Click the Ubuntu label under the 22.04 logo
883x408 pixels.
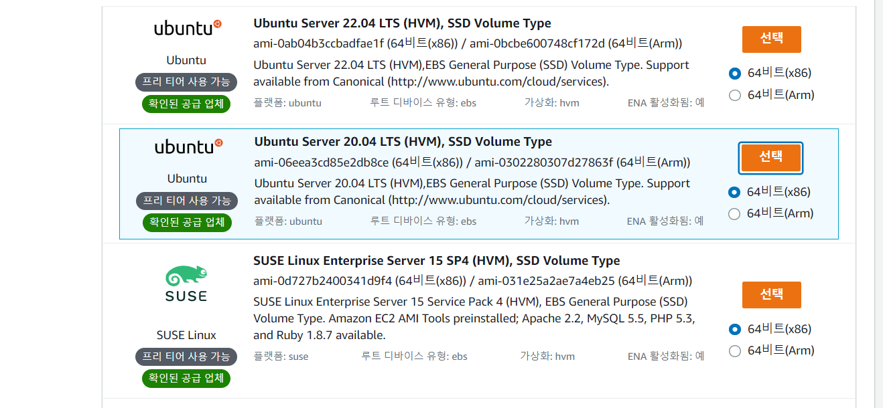[186, 60]
